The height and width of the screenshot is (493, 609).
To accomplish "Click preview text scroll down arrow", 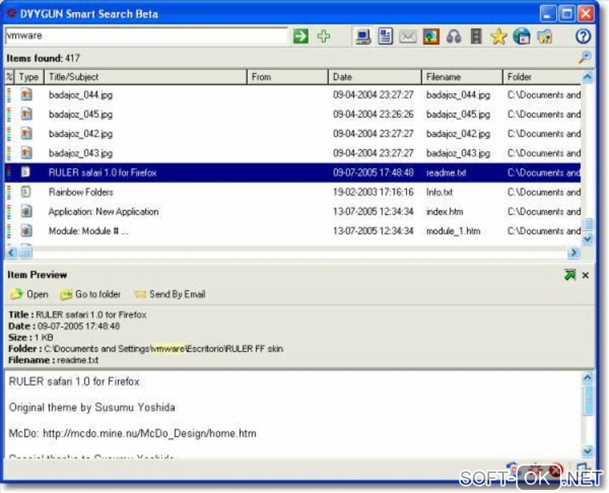I will (588, 451).
